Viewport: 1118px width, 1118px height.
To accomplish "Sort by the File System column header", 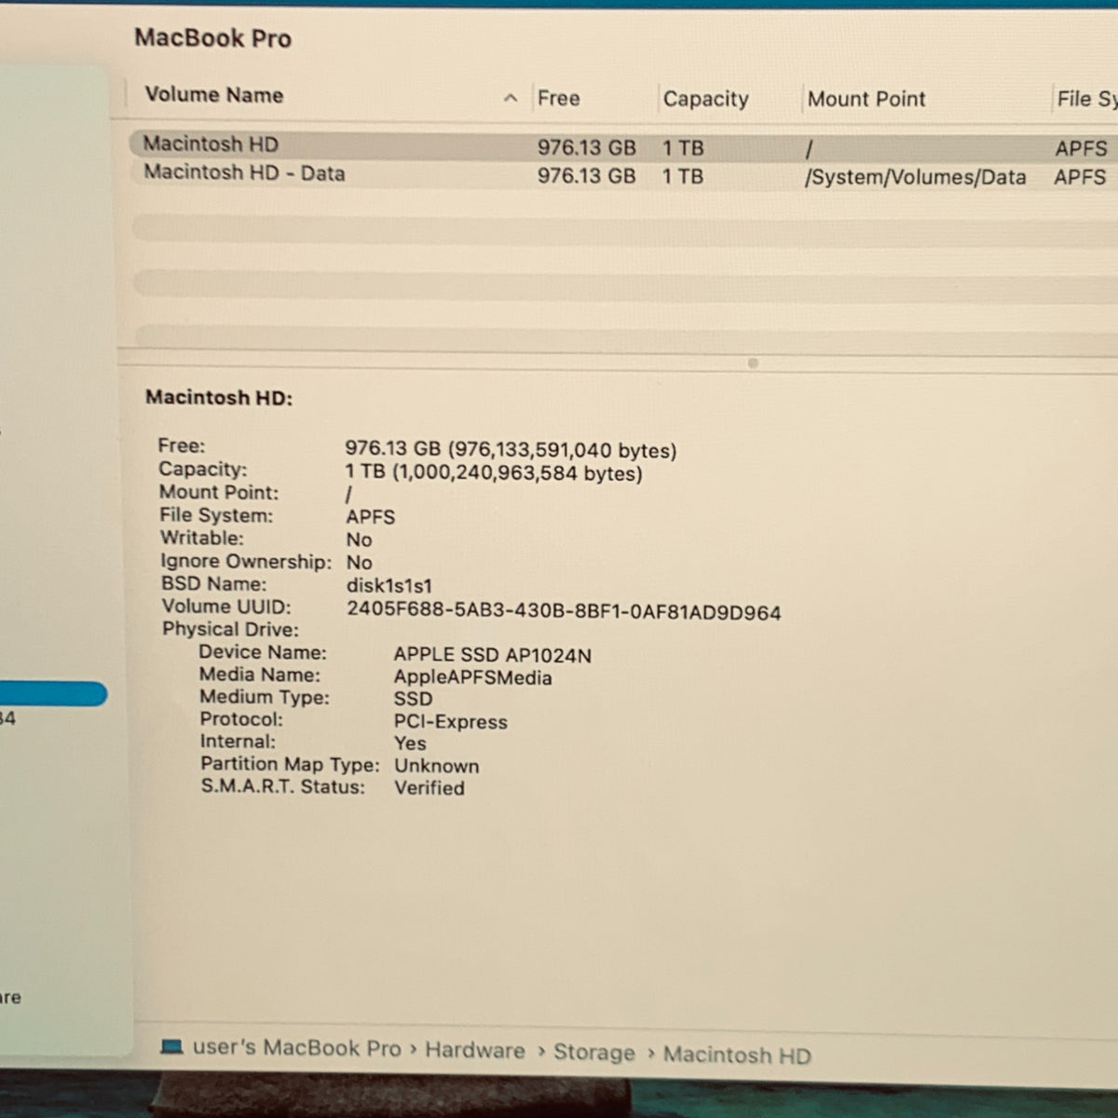I will [x=1086, y=99].
